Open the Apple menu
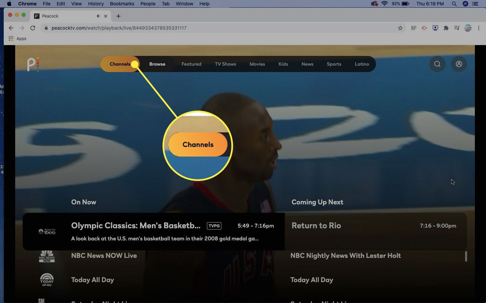 click(x=9, y=4)
